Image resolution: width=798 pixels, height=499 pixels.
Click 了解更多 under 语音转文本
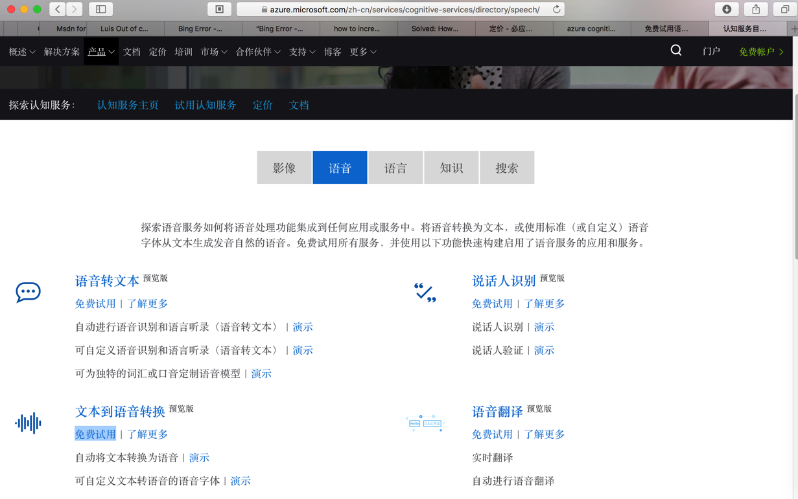click(x=147, y=304)
